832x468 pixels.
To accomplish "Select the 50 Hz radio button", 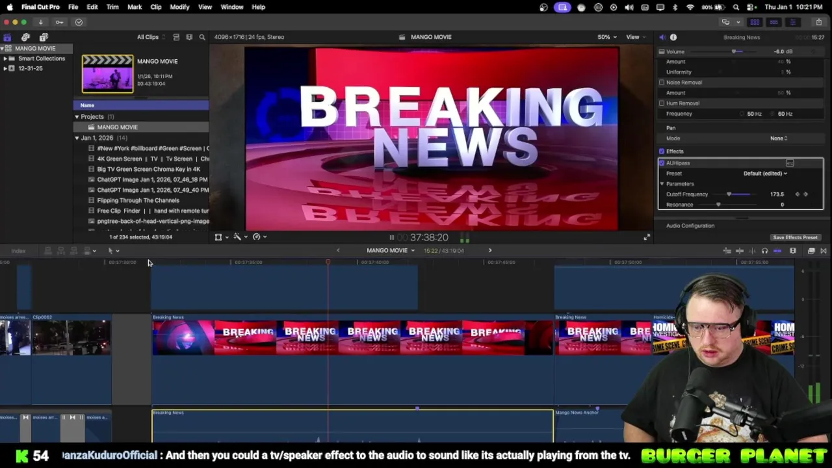I will tap(742, 114).
